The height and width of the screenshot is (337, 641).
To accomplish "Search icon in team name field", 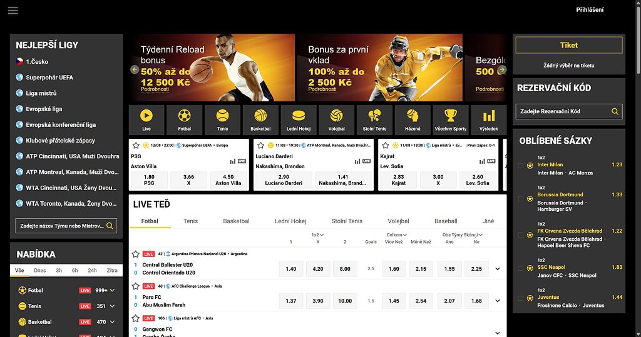I will [x=110, y=226].
